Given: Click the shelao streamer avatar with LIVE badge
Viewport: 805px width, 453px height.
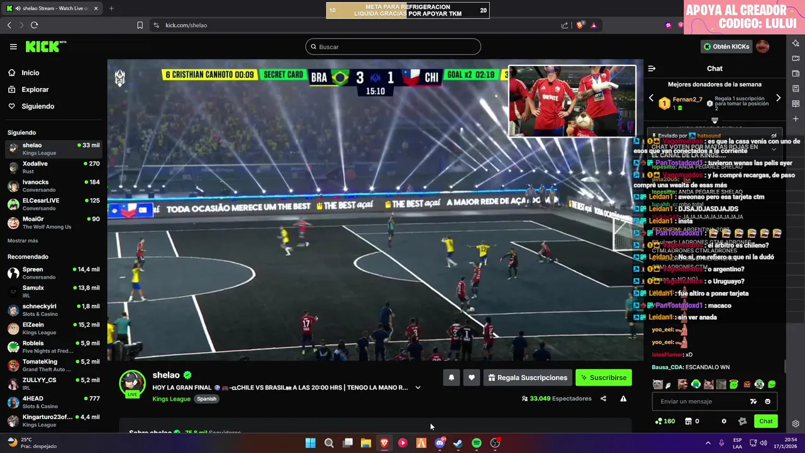Looking at the screenshot, I should [132, 384].
